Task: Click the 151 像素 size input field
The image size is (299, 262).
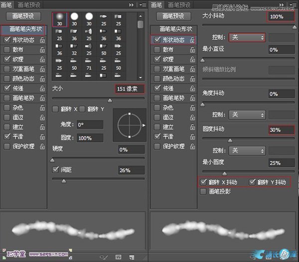Action: [x=130, y=89]
